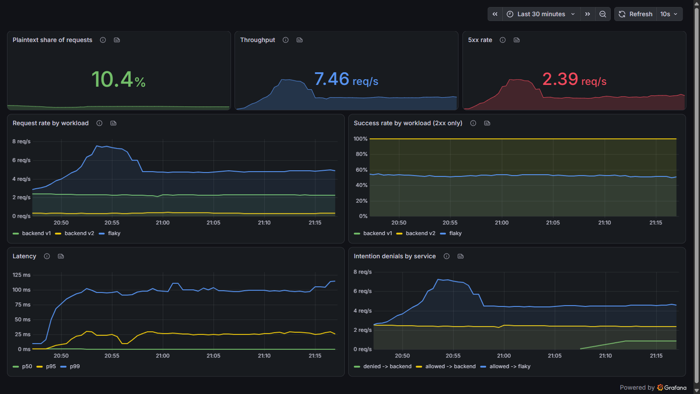Viewport: 700px width, 394px height.
Task: Show info for Request rate by workload
Action: 99,123
